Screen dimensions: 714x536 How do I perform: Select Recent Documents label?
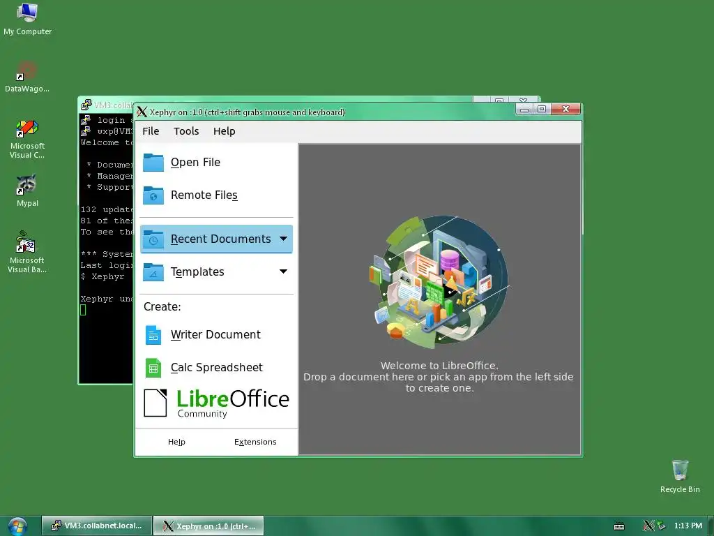[x=221, y=239]
